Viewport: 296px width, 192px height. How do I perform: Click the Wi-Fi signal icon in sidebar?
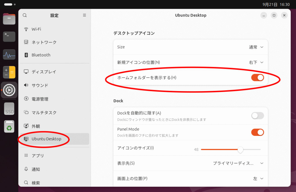pos(26,29)
